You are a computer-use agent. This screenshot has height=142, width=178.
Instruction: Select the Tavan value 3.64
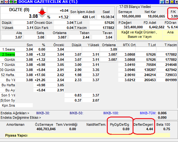pos(109,37)
